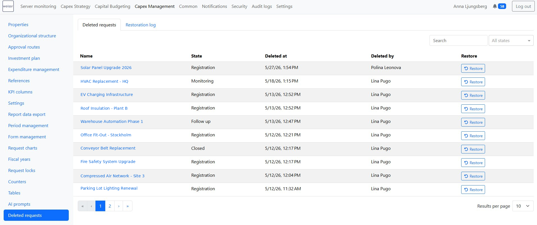Screen dimensions: 537x225
Task: Open Solar Panel Upgrade 2026 link
Action: [x=106, y=68]
